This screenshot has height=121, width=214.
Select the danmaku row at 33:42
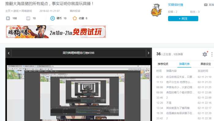click(184, 119)
